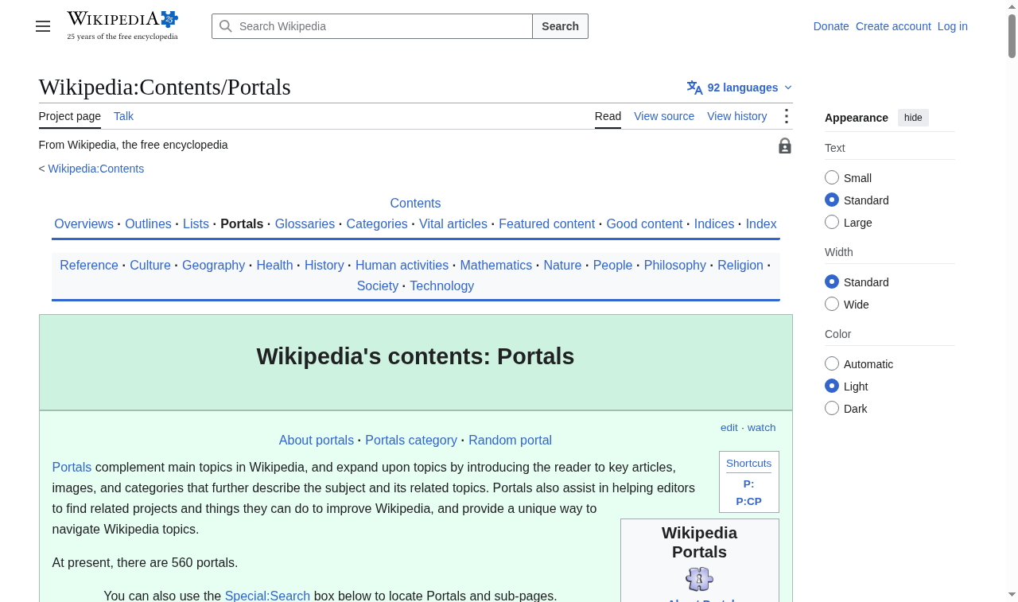
Task: Open the main menu hamburger icon
Action: pos(43,26)
